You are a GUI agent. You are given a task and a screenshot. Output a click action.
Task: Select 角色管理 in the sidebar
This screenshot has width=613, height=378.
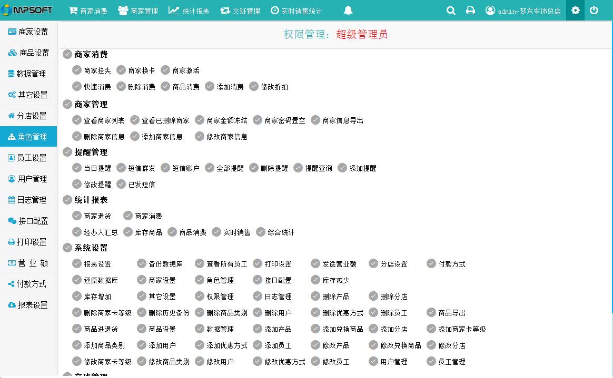(28, 137)
